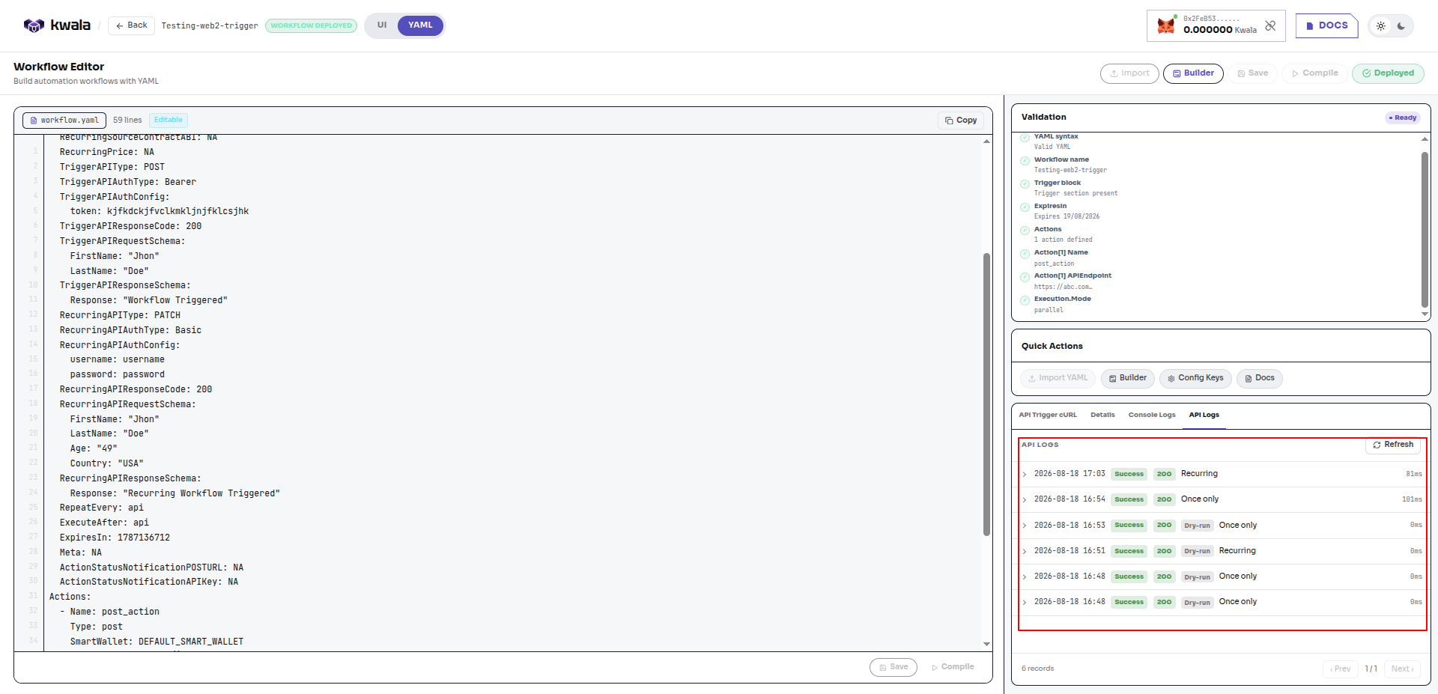
Task: Click ExpiresIn validation check icon
Action: pos(1025,207)
